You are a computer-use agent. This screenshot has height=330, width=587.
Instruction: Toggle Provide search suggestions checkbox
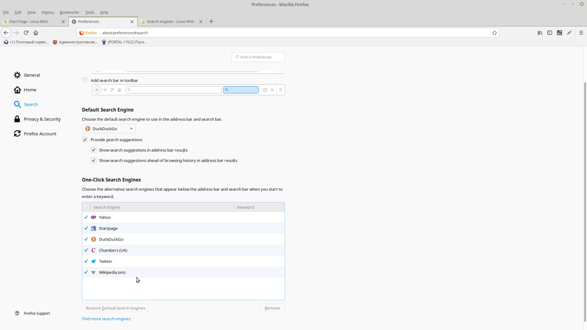(85, 139)
